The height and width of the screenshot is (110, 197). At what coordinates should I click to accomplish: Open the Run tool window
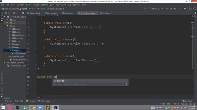pyautogui.click(x=8, y=101)
